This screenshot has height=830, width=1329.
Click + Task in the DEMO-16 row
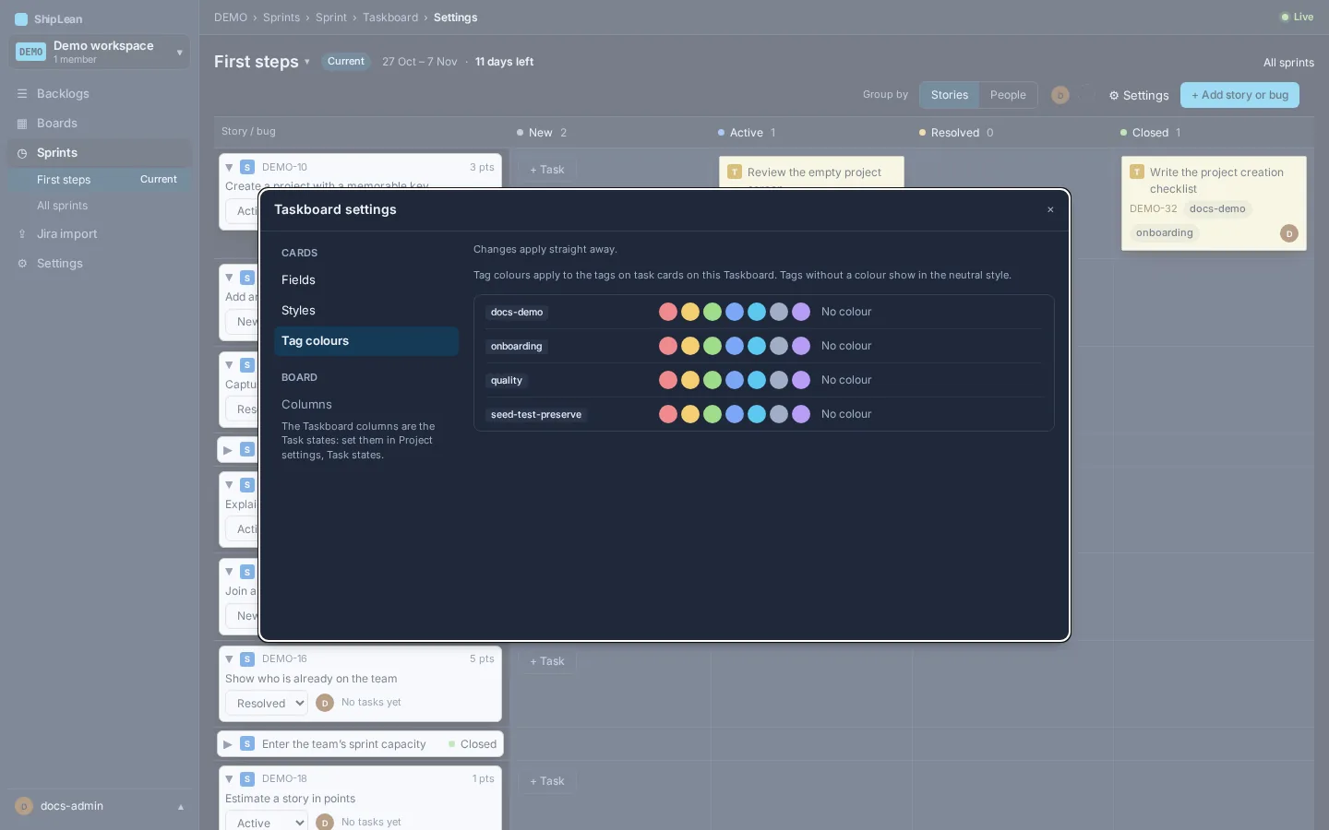click(547, 661)
